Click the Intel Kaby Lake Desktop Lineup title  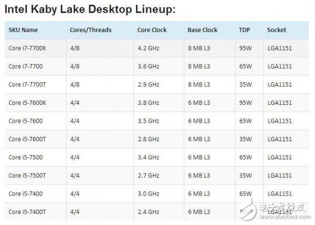pyautogui.click(x=90, y=9)
